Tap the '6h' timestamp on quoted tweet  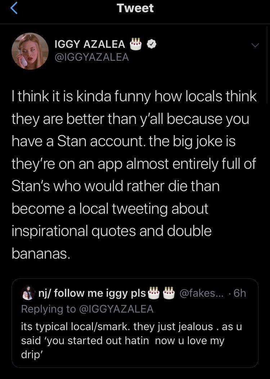[240, 293]
